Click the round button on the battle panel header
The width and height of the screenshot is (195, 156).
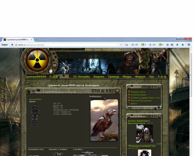pyautogui.click(x=117, y=91)
